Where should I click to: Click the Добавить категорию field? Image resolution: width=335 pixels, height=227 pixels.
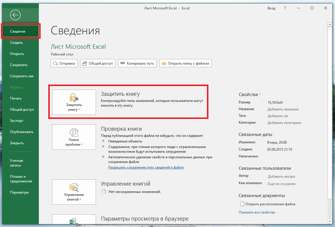coord(284,123)
